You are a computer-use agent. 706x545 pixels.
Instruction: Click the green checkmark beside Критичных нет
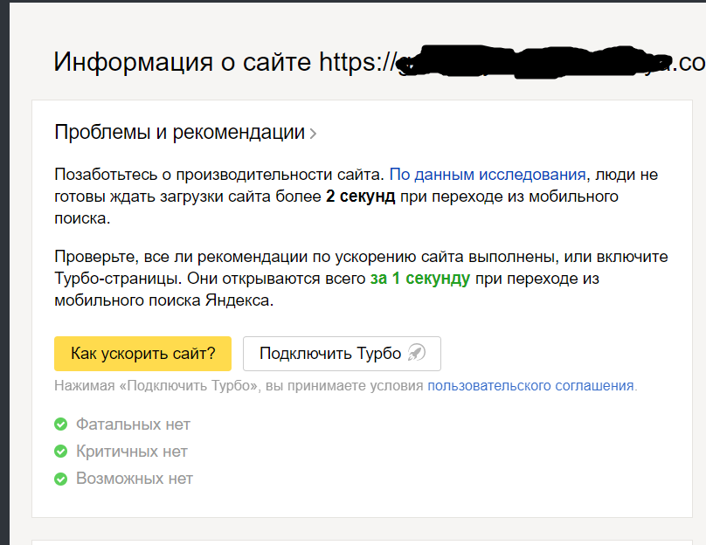tap(61, 452)
